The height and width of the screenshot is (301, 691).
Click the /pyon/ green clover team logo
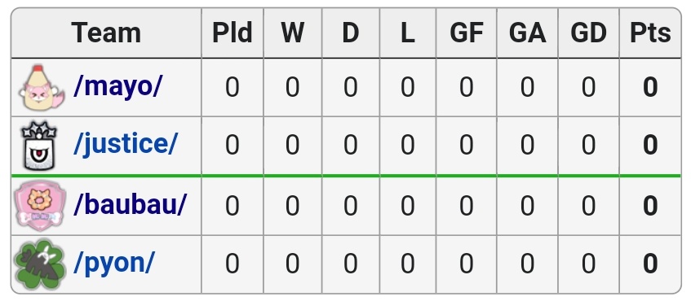coord(40,264)
